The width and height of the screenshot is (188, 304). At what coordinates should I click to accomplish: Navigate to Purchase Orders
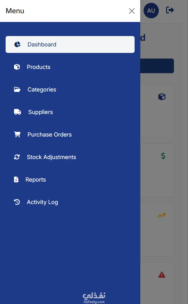pyautogui.click(x=70, y=134)
